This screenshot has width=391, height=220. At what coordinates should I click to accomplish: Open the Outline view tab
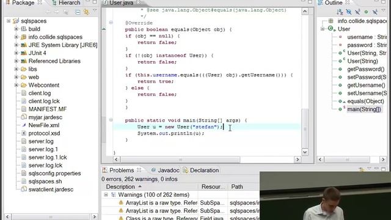click(x=334, y=2)
